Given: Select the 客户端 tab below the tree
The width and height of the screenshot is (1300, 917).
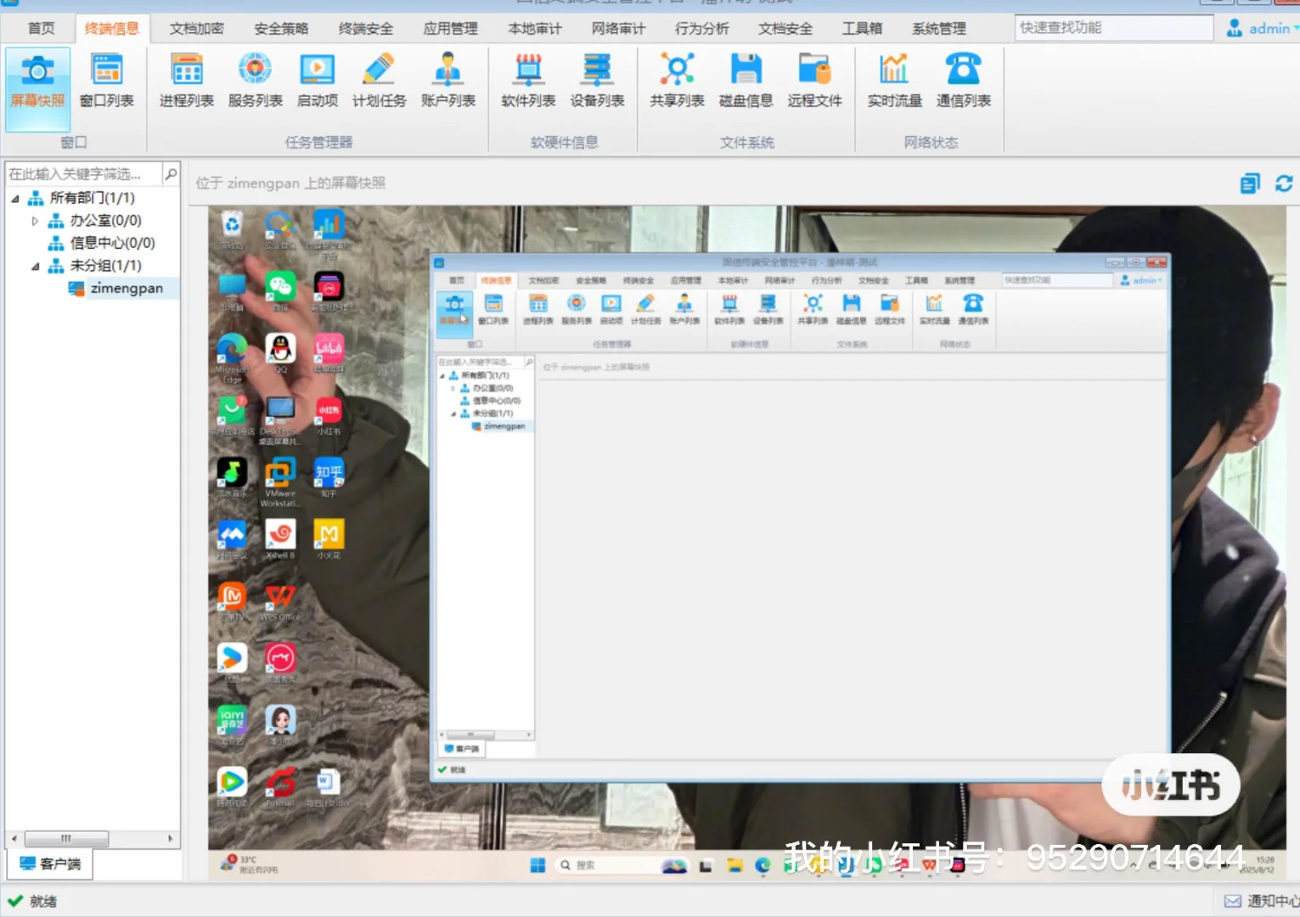Looking at the screenshot, I should click(50, 864).
